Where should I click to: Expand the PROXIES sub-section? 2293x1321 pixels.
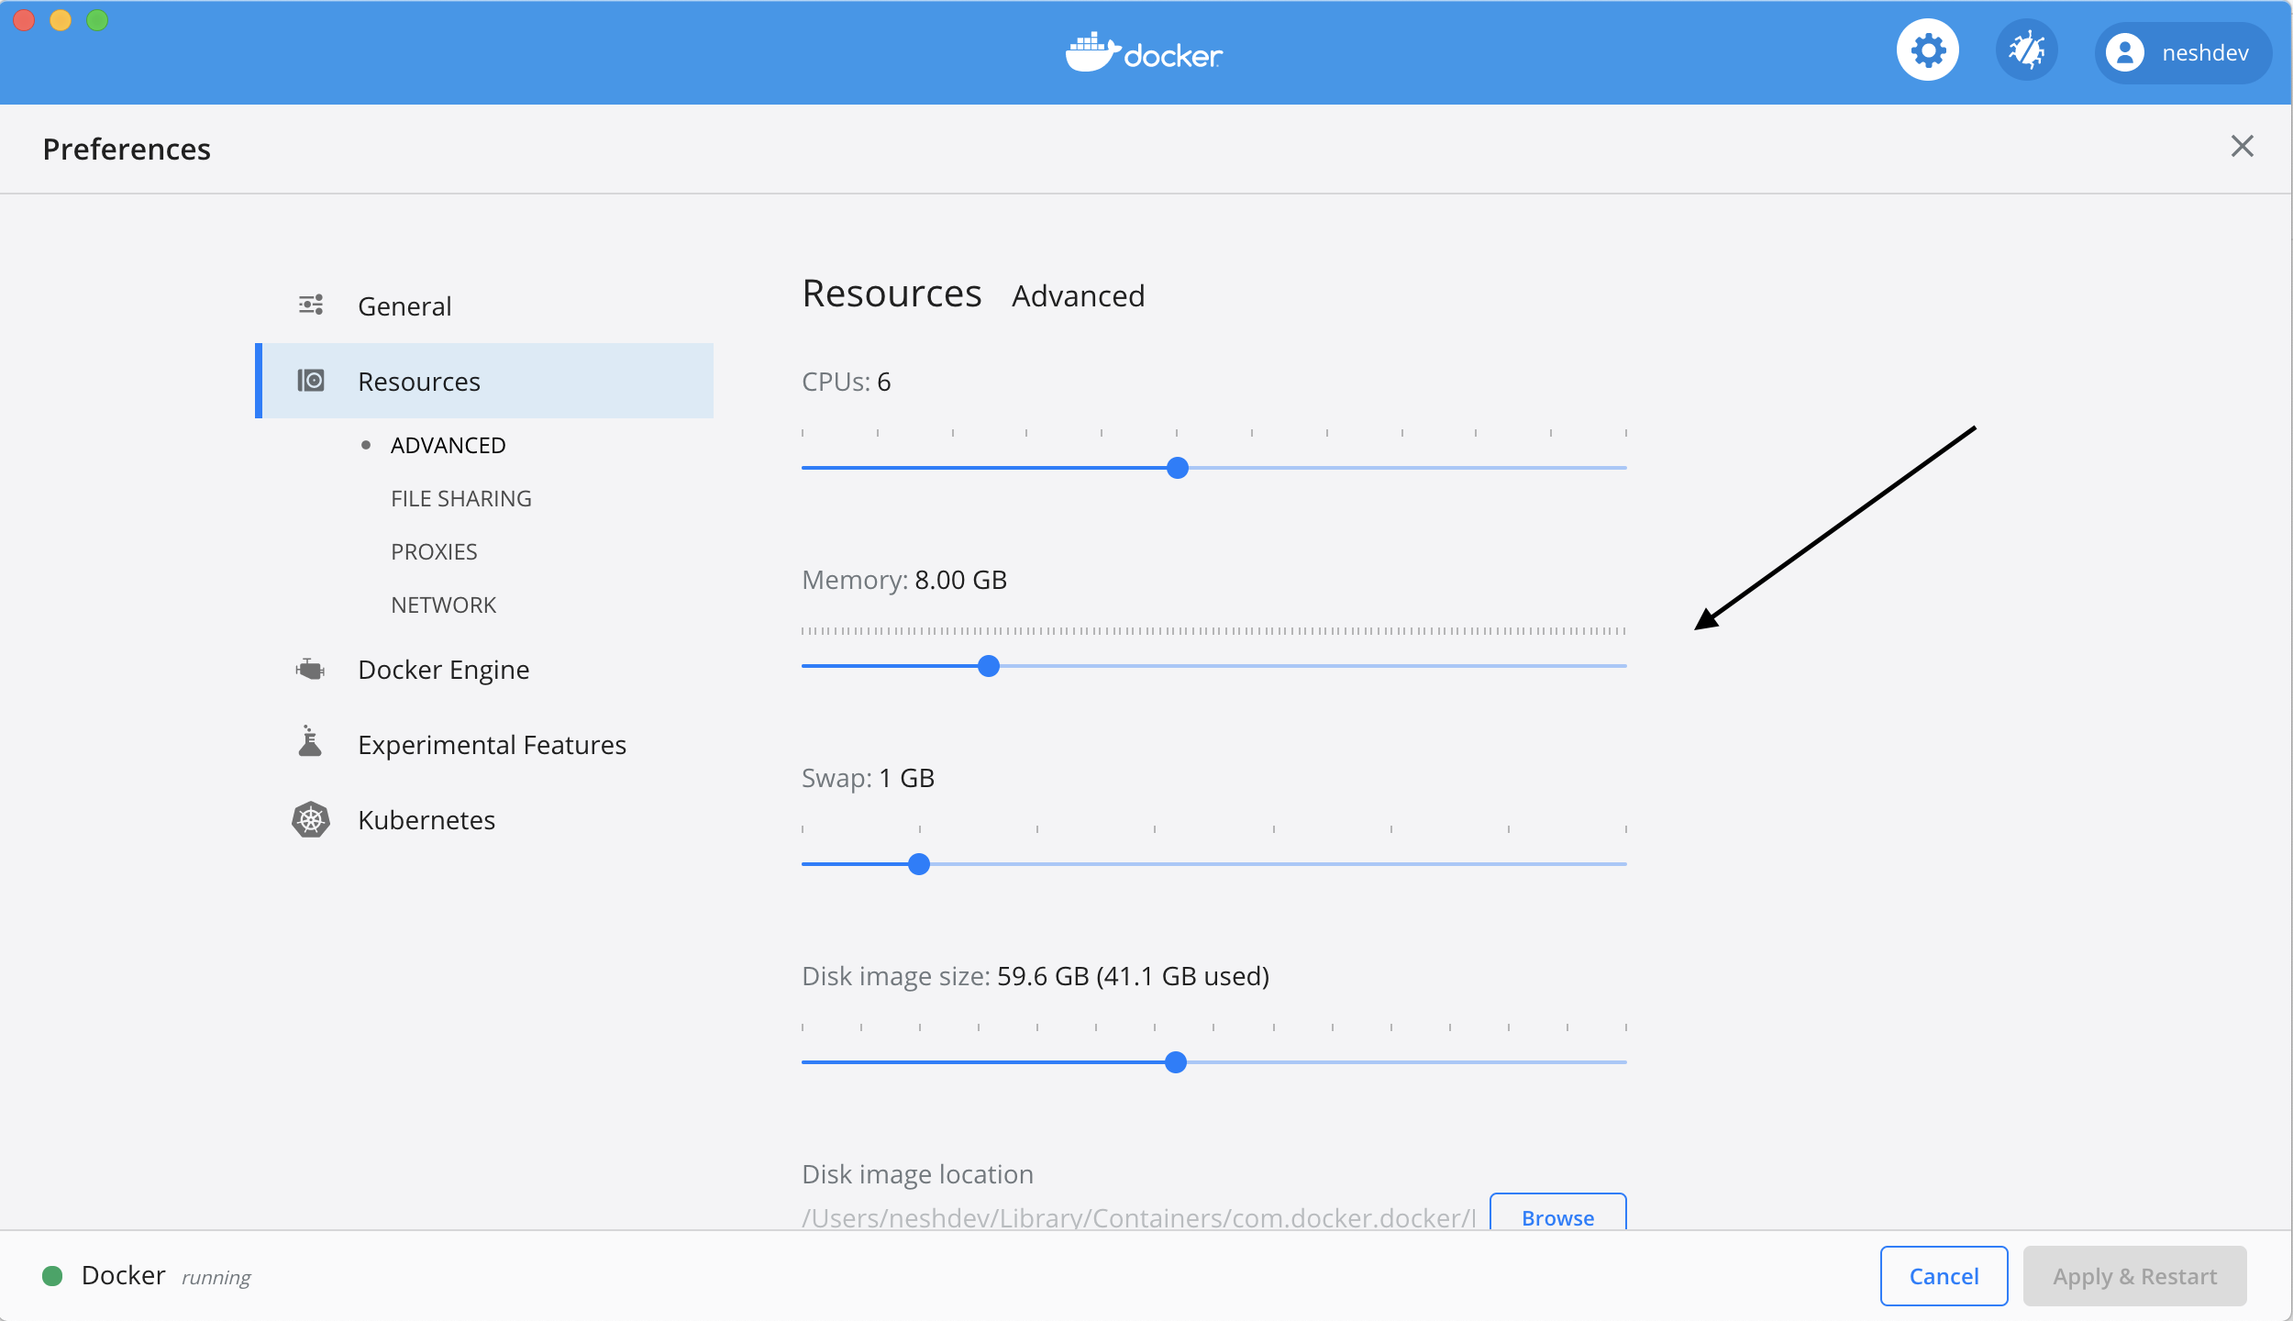[431, 551]
